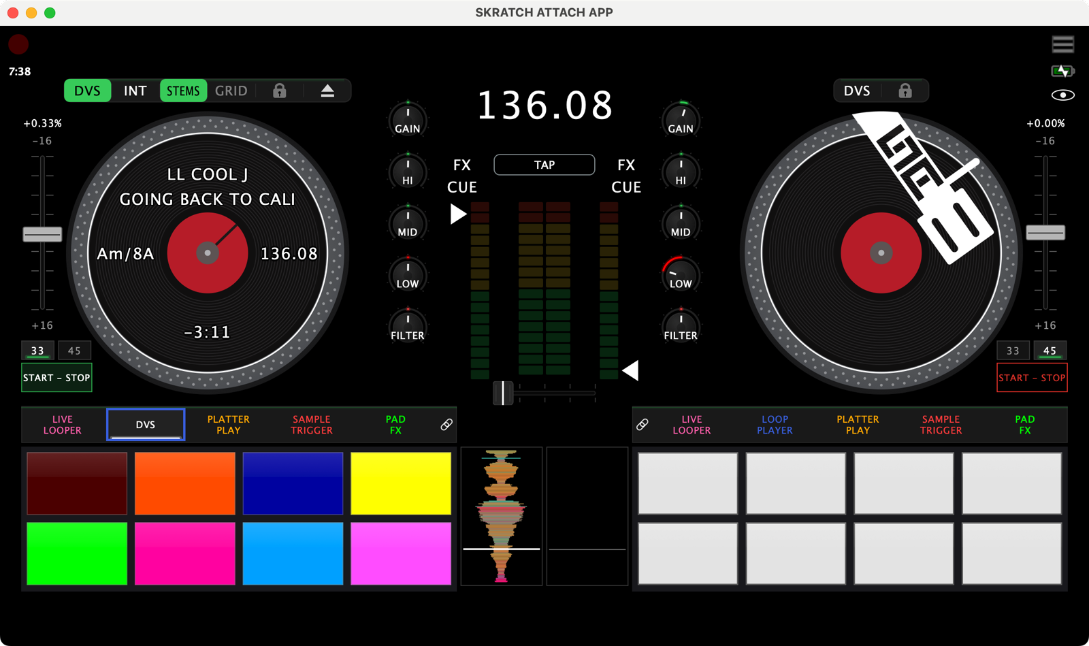Toggle GRID on left deck
The image size is (1089, 646).
pos(231,91)
